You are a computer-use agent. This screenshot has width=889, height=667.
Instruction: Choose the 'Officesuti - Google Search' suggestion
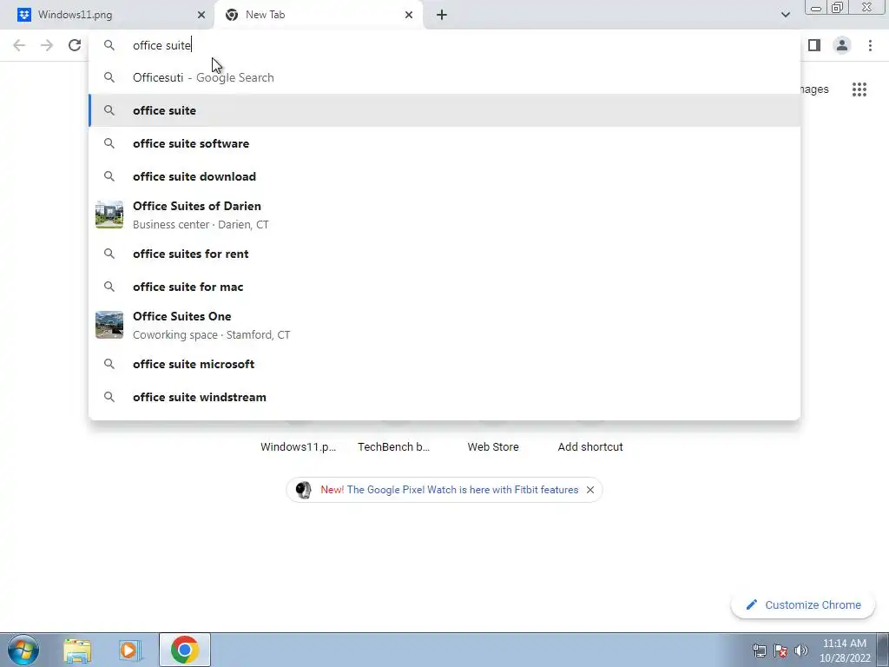(x=444, y=77)
